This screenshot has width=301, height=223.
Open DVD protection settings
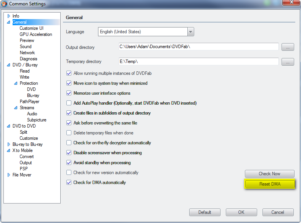[x=31, y=89]
